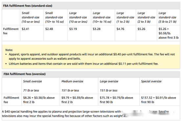The height and width of the screenshot is (122, 182).
Task: Click the 'Note:' label in yellow box
Action: pos(9,50)
